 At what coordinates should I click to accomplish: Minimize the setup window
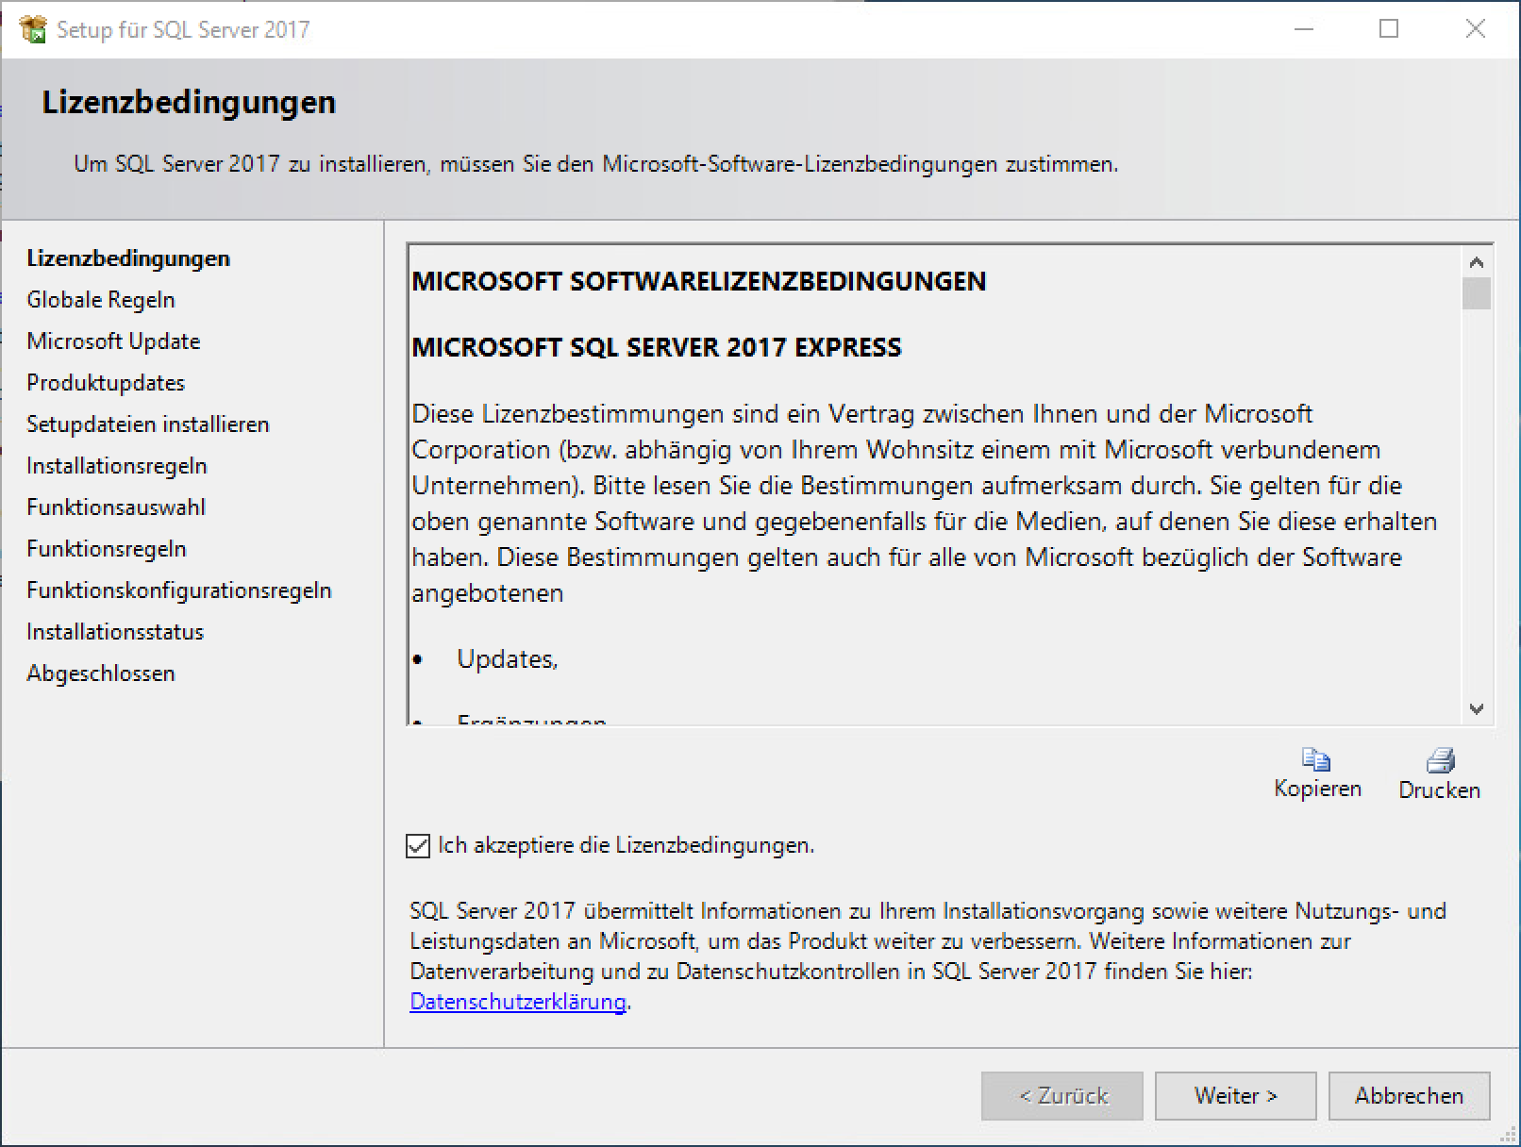tap(1304, 29)
